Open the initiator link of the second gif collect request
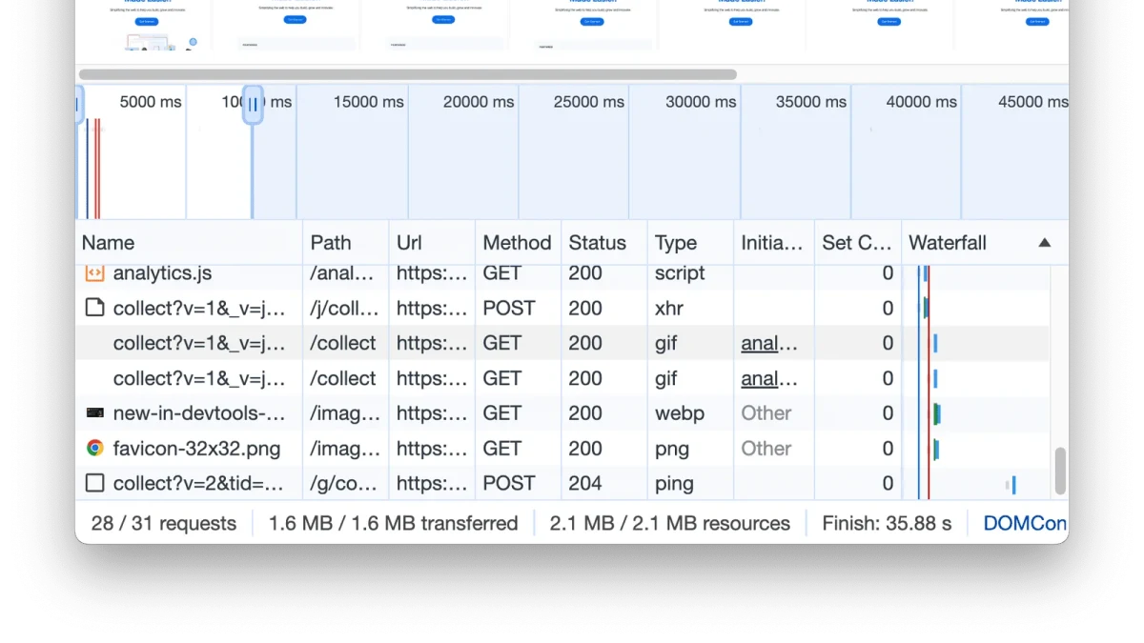The image size is (1144, 643). (x=768, y=378)
